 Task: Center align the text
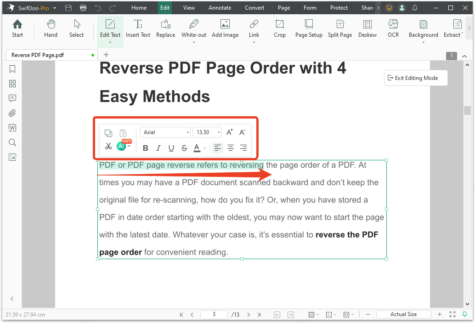(x=231, y=148)
